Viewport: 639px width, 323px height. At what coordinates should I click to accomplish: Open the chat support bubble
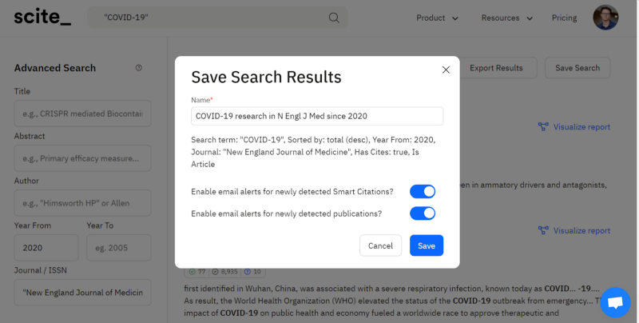tap(615, 302)
